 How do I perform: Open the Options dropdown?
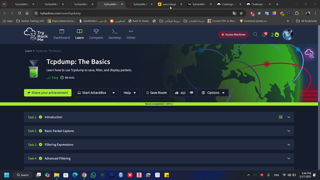(x=213, y=93)
